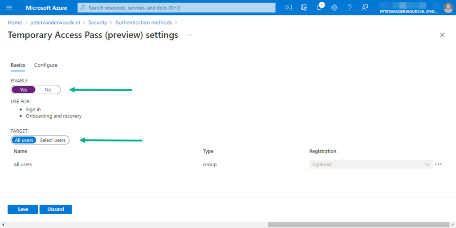This screenshot has height=228, width=456.
Task: Click the Save button
Action: point(23,209)
